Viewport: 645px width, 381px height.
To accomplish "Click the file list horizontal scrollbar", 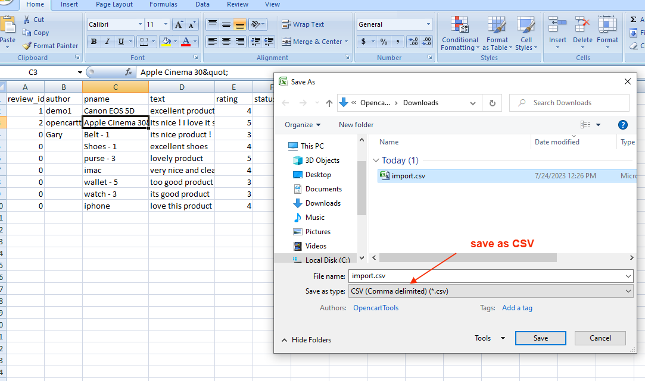I will [468, 258].
